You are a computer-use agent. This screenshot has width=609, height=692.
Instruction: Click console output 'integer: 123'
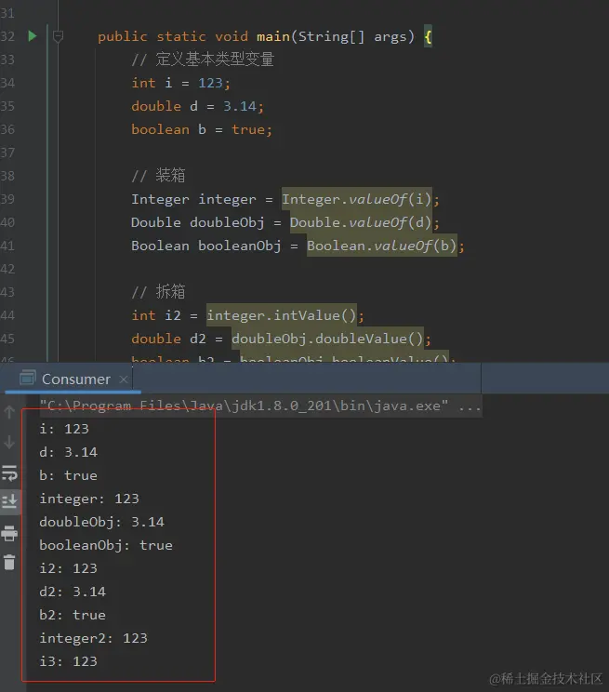89,499
